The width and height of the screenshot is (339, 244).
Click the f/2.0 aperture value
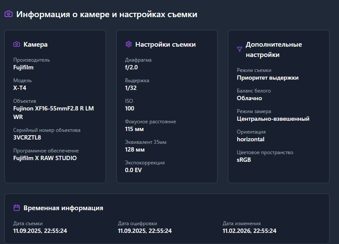[x=131, y=67]
